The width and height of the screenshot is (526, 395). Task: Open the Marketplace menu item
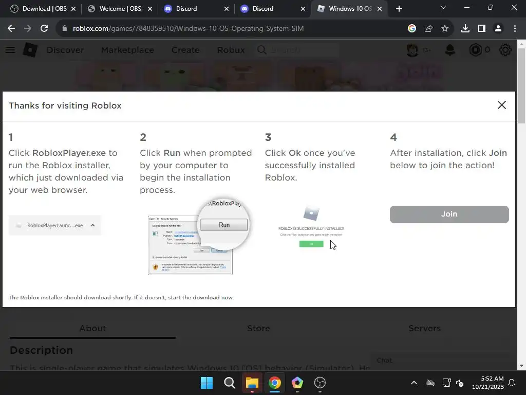pyautogui.click(x=127, y=50)
